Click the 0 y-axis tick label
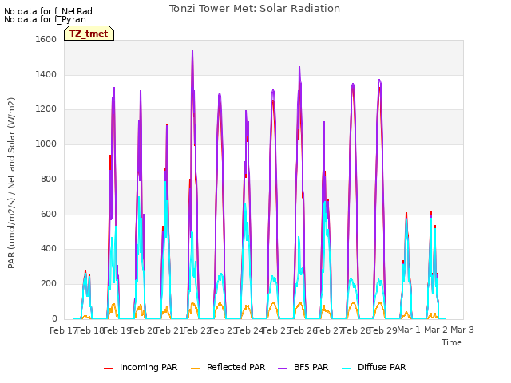This screenshot has width=511, height=383. coord(54,318)
